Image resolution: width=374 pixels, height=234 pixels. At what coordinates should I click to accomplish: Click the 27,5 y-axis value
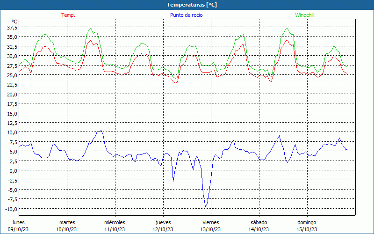(x=12, y=66)
